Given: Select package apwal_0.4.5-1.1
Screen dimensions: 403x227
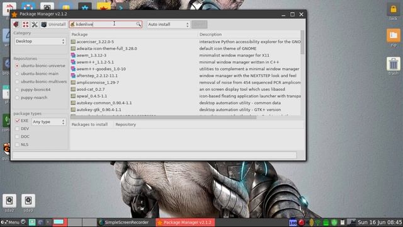Looking at the screenshot, I should [185, 96].
